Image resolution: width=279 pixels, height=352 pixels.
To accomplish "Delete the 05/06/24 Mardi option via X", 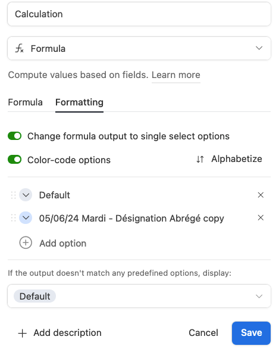I will click(261, 217).
